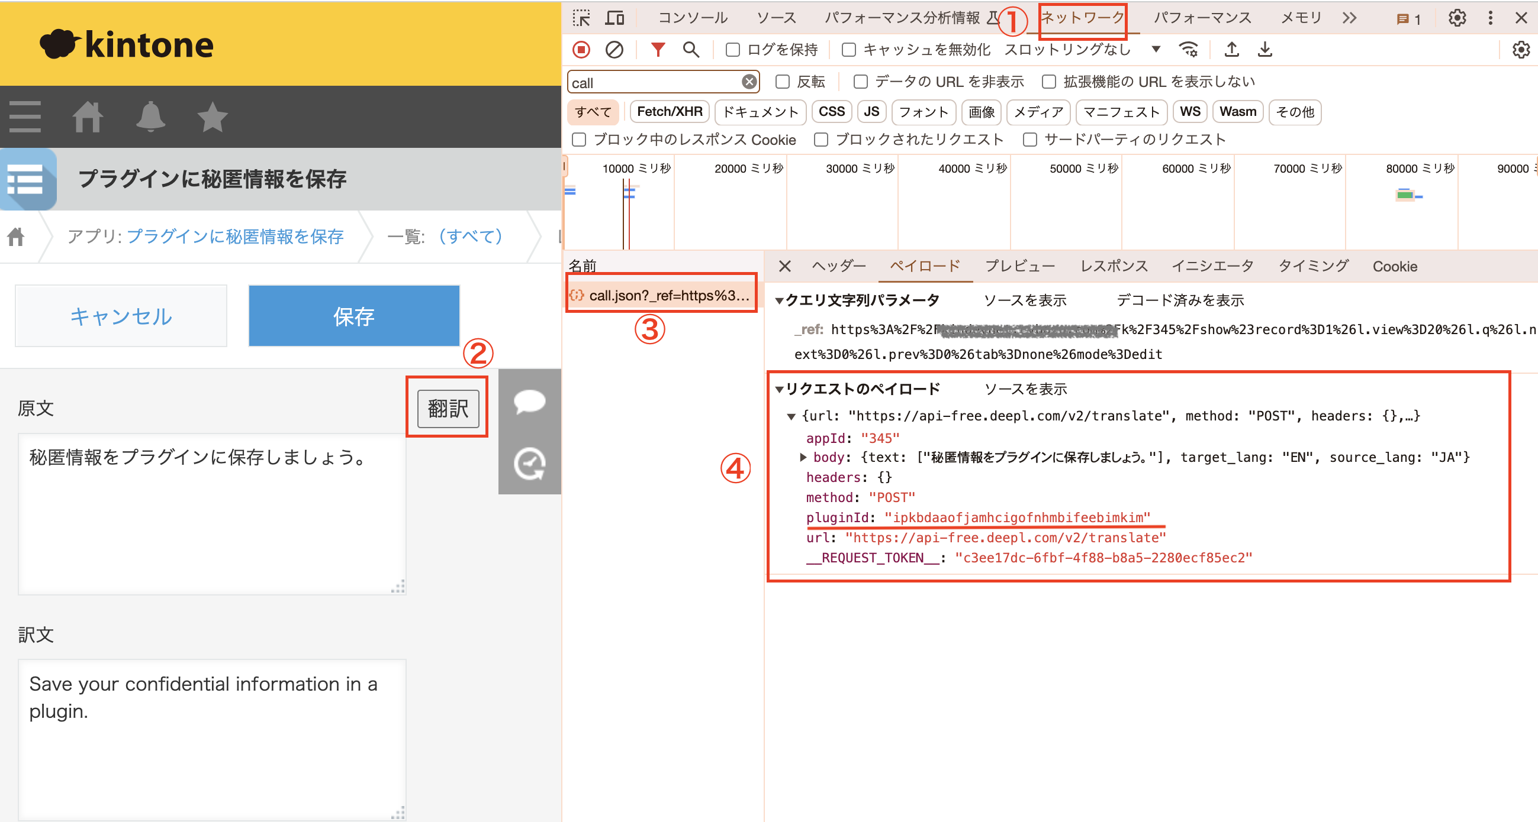Check ブロックされたリクエスト checkbox
This screenshot has width=1538, height=822.
[x=821, y=140]
